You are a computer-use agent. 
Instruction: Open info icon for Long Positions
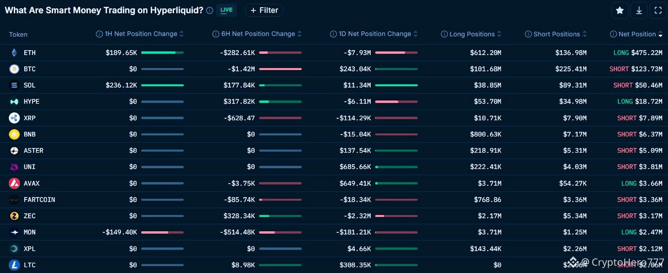[x=444, y=34]
